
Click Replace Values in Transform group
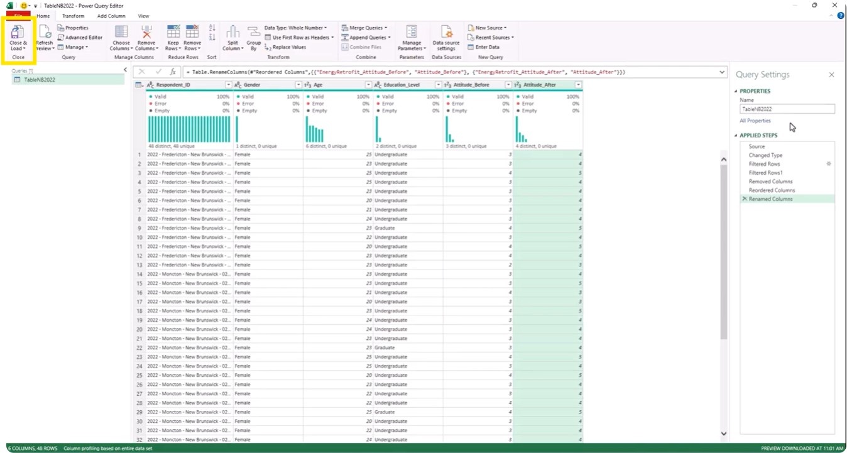[285, 46]
